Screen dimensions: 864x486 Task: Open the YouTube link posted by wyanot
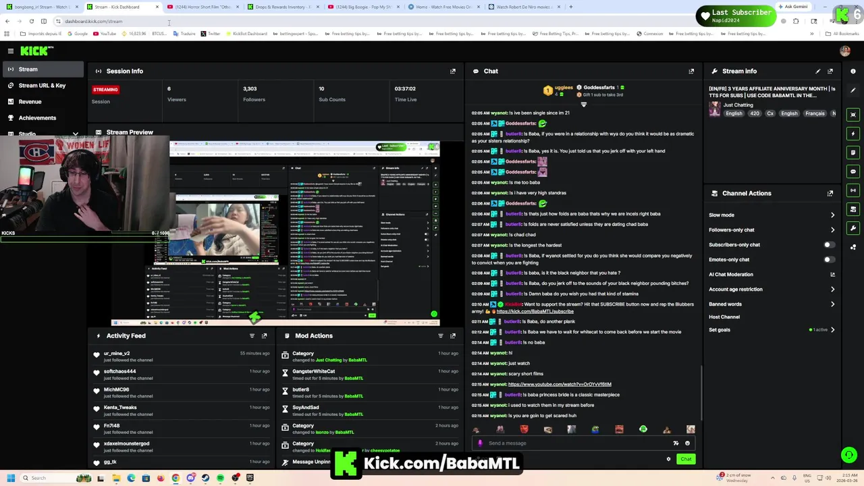[x=560, y=384]
